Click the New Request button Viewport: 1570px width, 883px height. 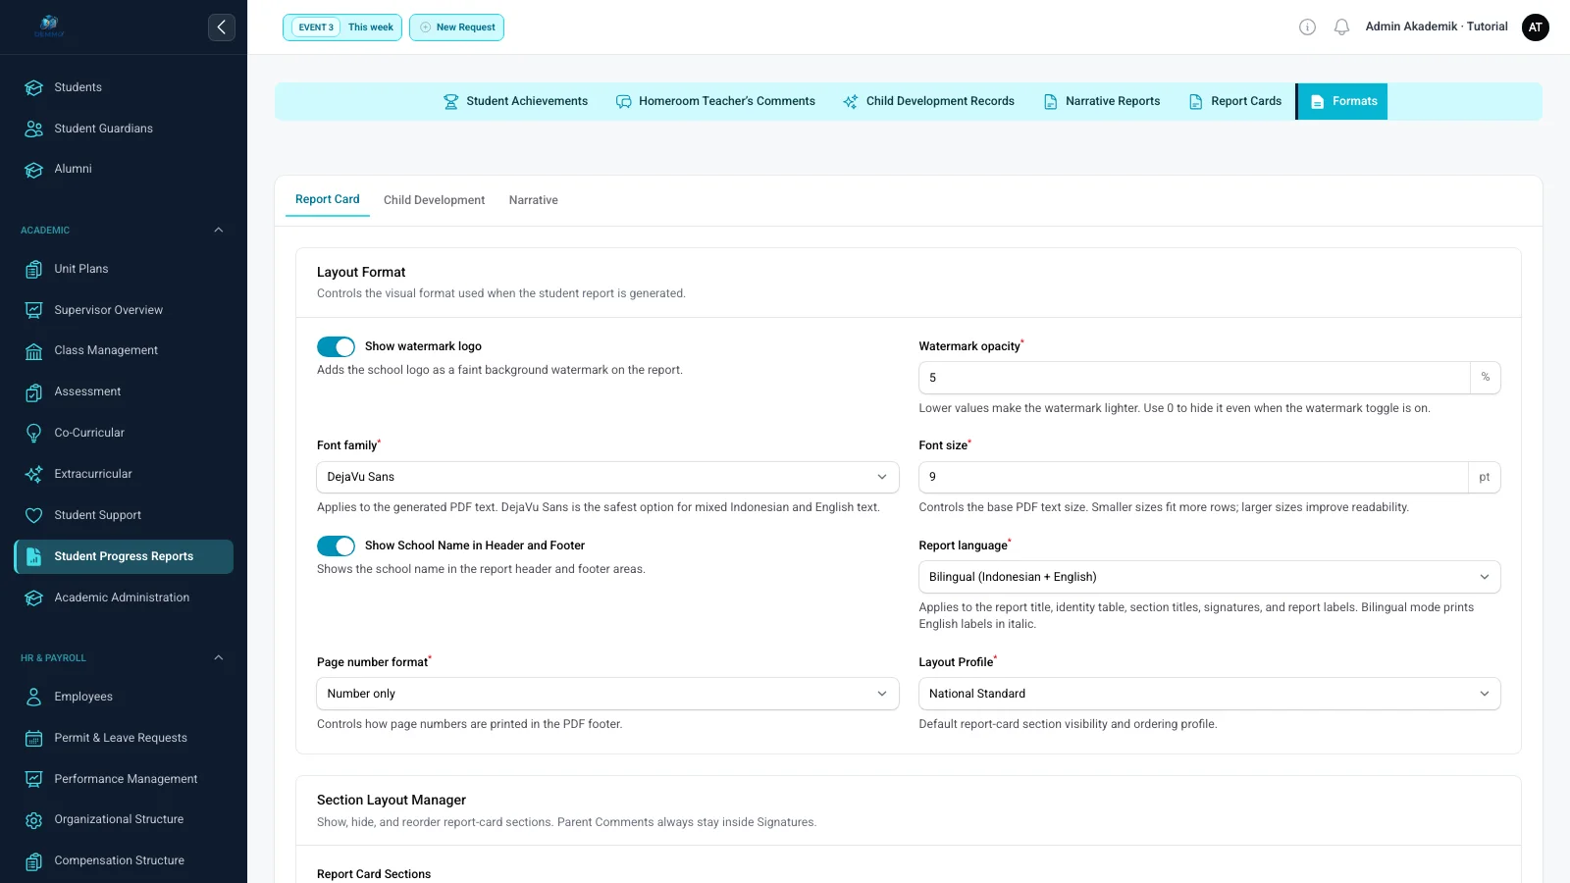pyautogui.click(x=456, y=27)
